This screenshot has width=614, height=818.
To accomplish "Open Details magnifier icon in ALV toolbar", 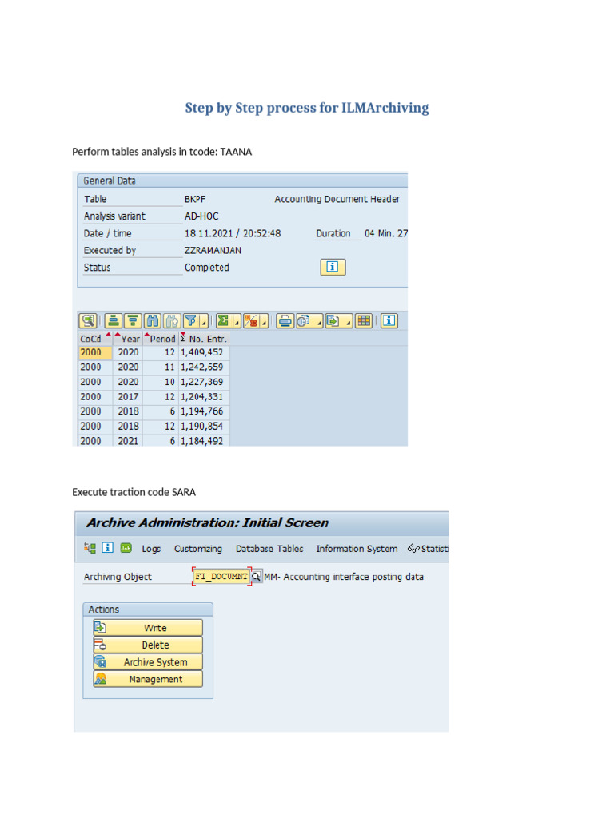I will point(88,321).
